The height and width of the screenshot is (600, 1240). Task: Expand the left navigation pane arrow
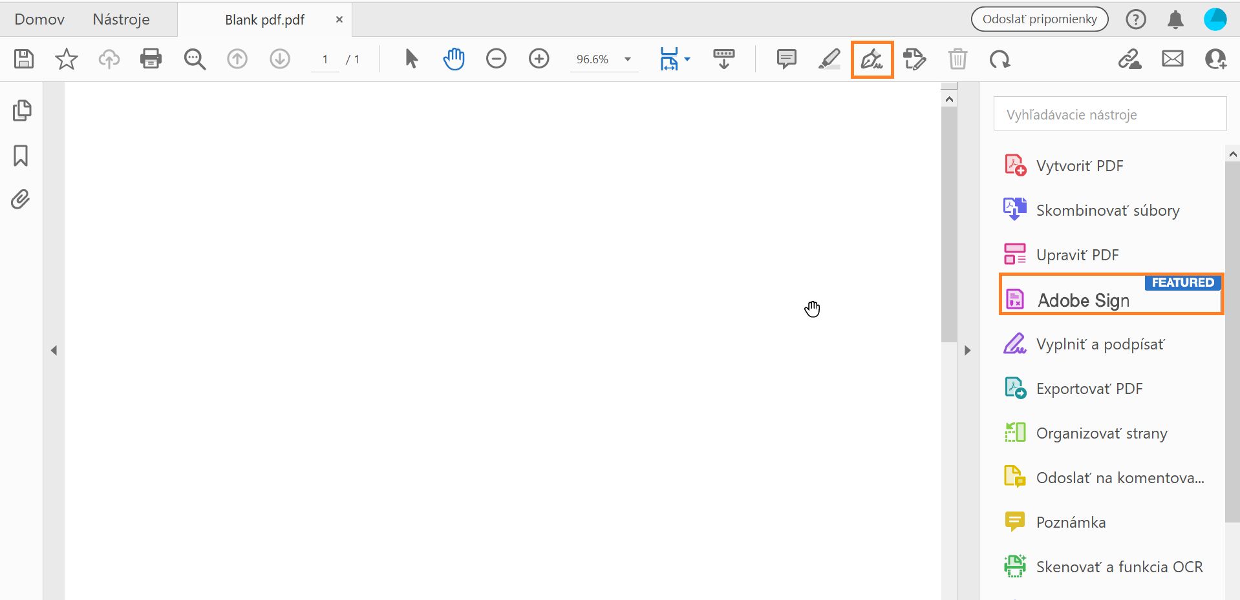point(54,351)
